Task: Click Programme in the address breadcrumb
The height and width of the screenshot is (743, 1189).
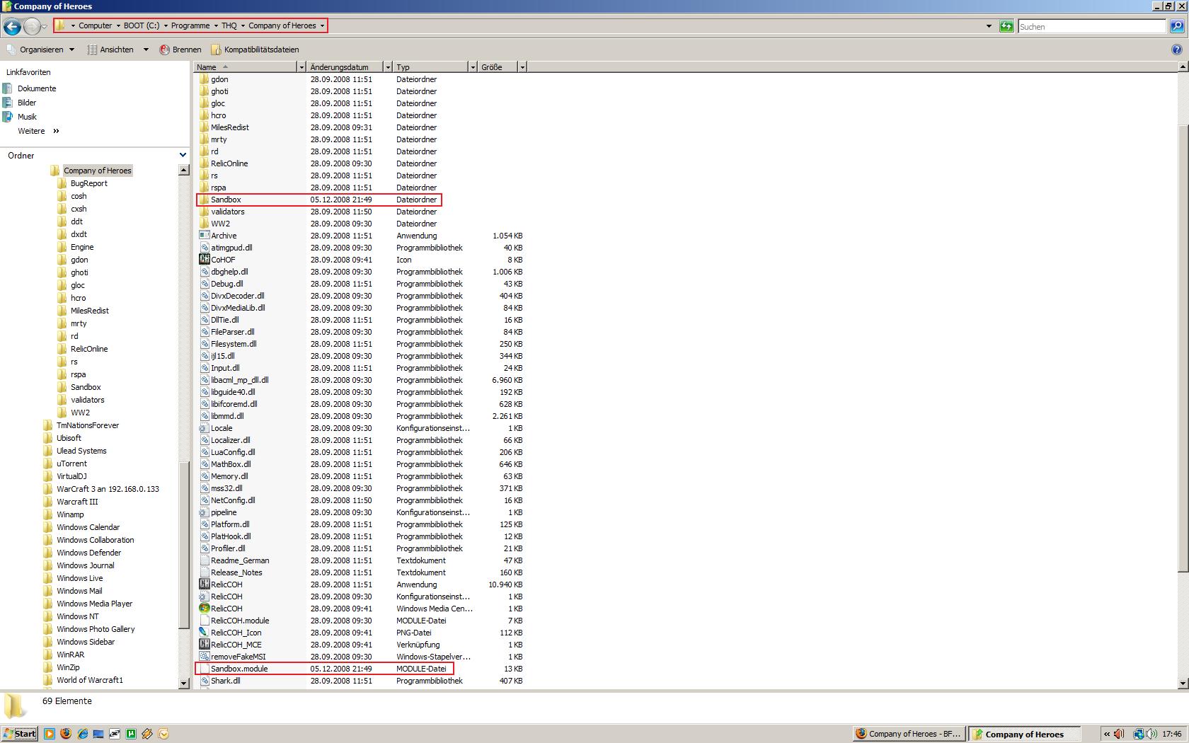Action: pyautogui.click(x=190, y=25)
